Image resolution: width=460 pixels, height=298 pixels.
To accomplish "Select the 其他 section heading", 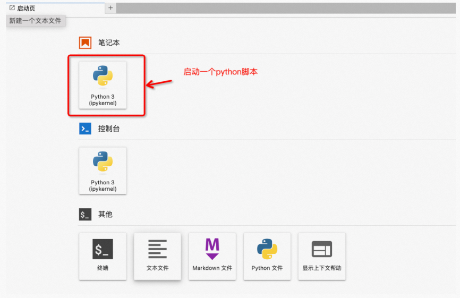I will click(105, 215).
